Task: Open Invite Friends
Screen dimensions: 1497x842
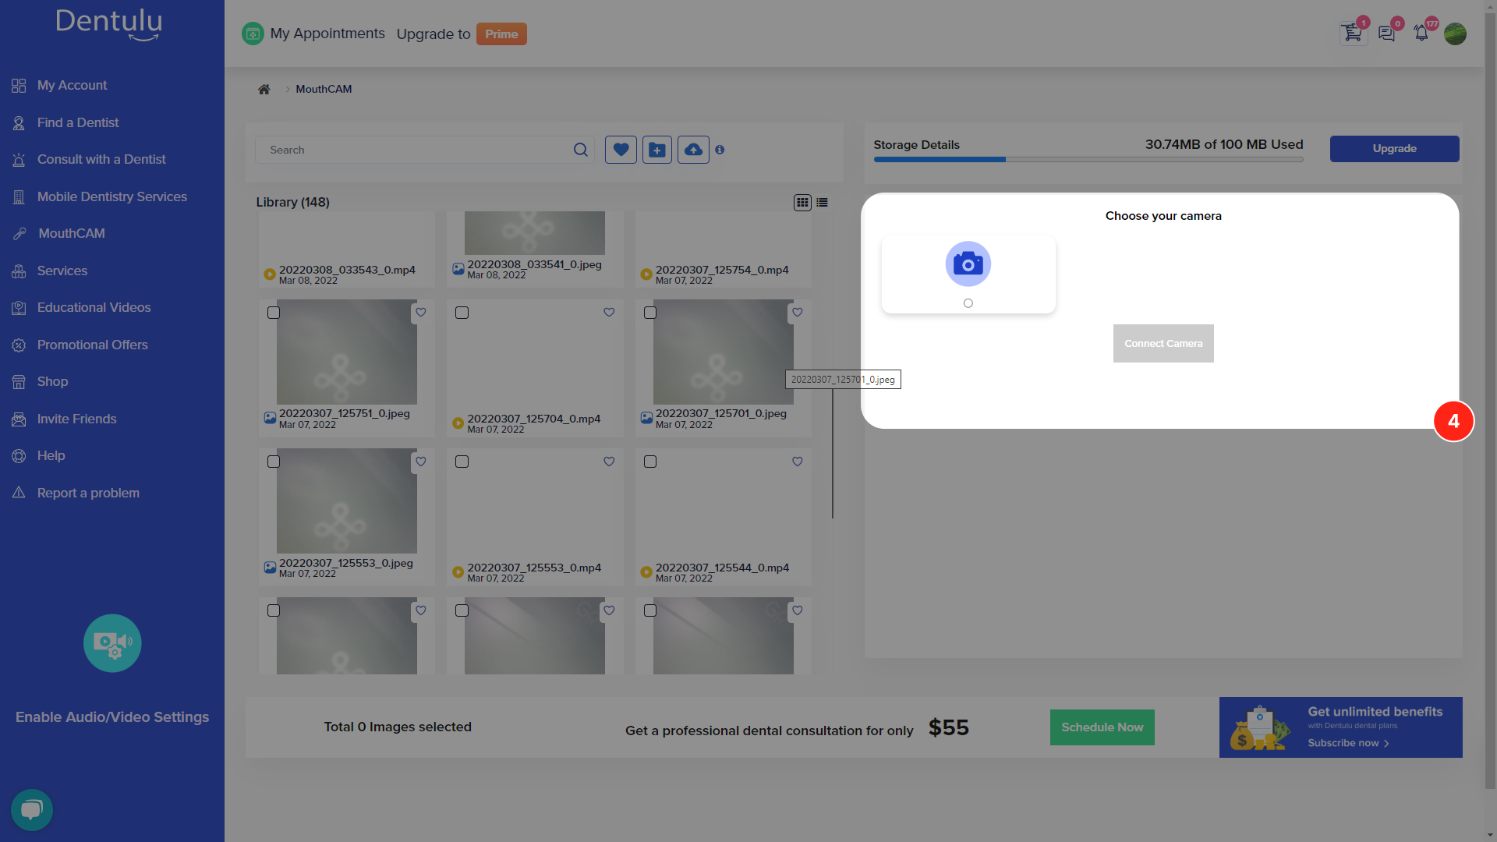Action: tap(76, 419)
